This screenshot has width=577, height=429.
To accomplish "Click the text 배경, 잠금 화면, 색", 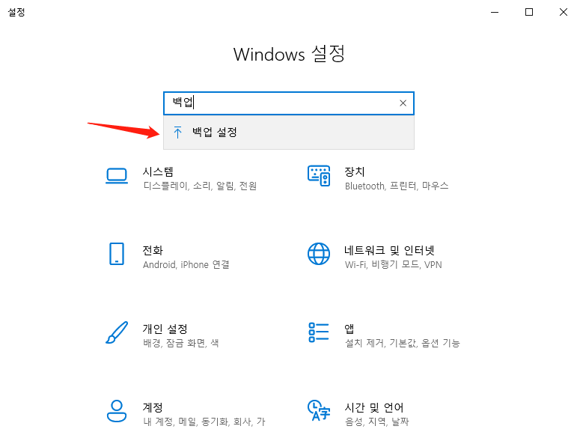I will pyautogui.click(x=181, y=343).
